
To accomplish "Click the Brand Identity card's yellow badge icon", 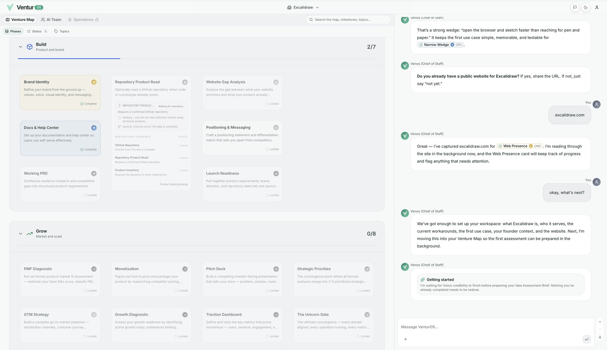I will [94, 82].
